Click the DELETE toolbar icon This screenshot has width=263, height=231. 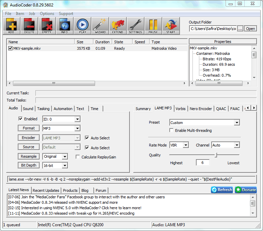point(29,26)
